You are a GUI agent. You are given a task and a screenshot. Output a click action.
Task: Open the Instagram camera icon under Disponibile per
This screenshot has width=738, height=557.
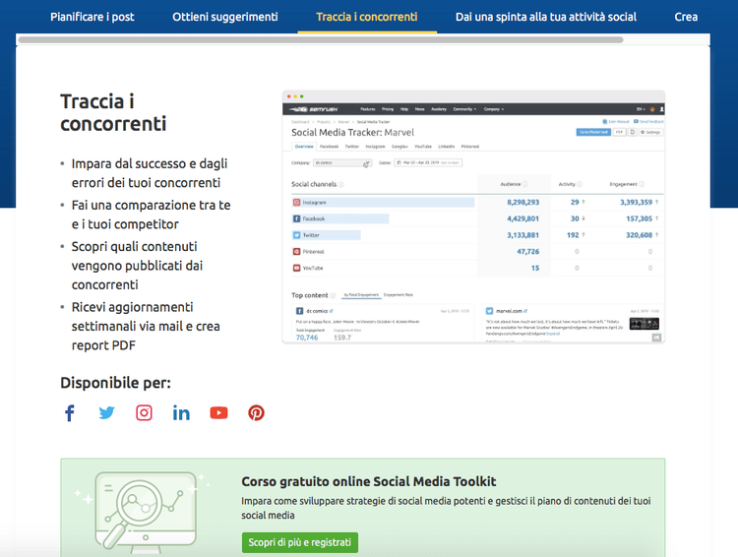(x=144, y=413)
